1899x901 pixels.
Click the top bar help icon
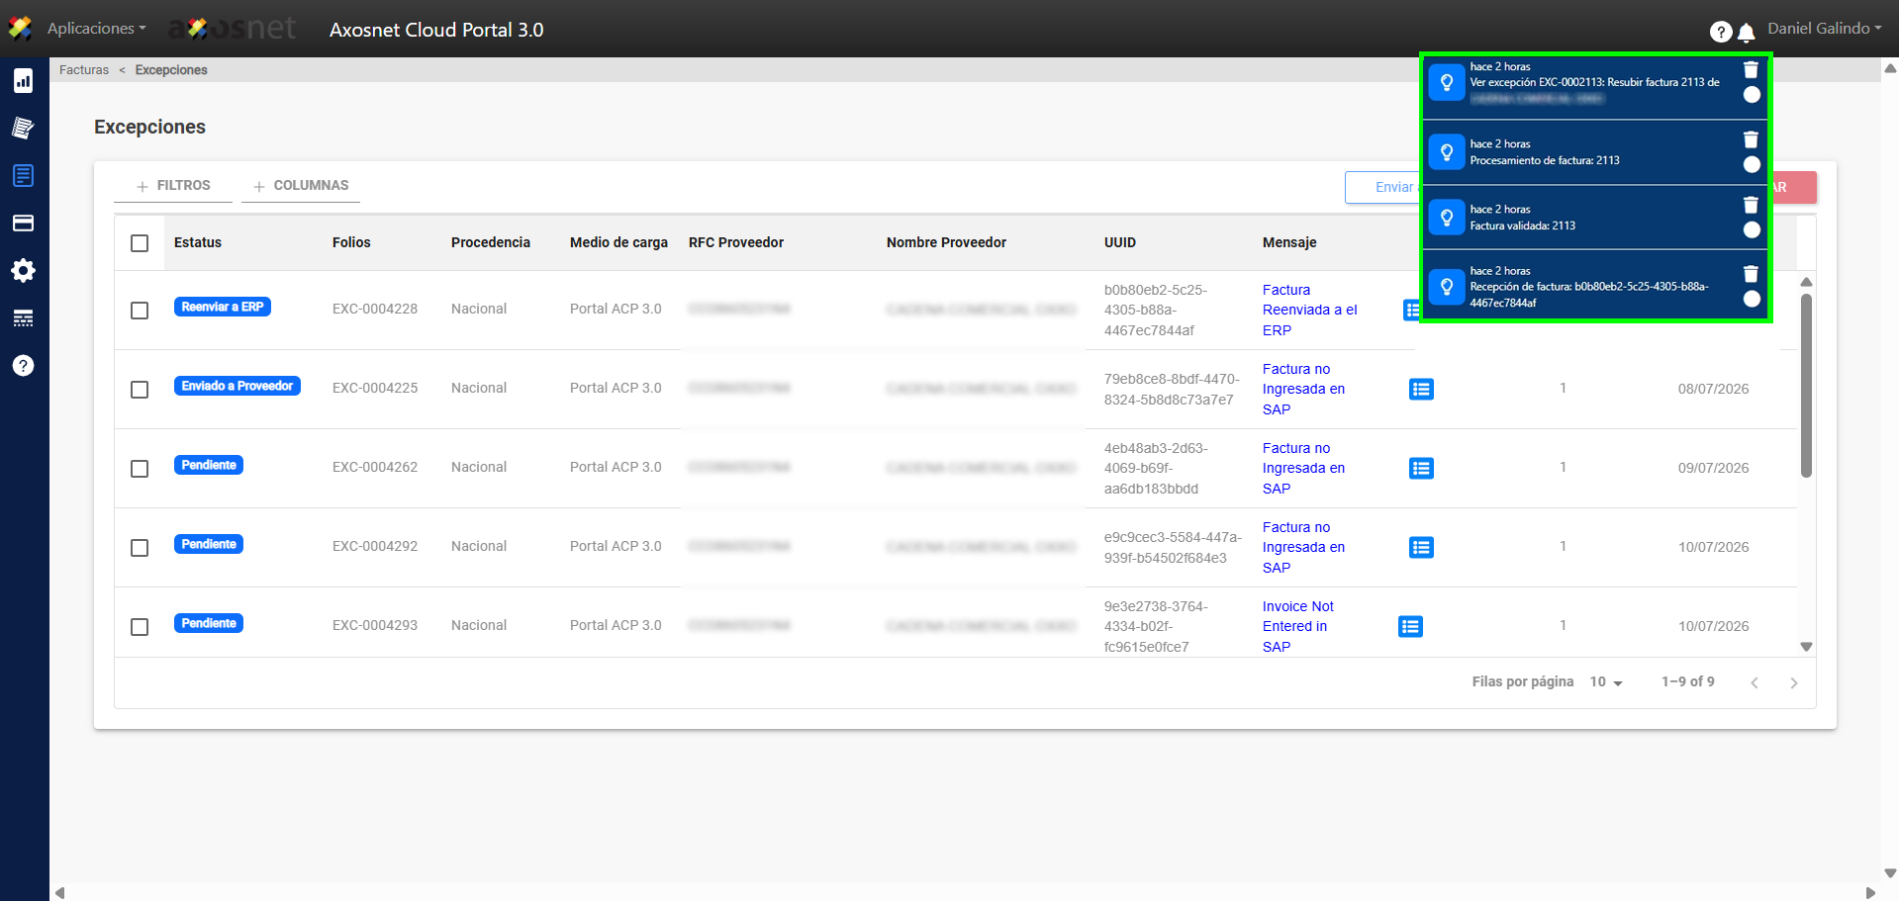click(x=1721, y=32)
